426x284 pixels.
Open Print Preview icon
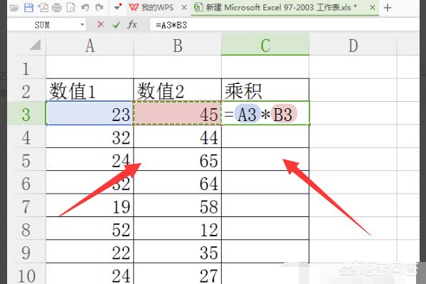click(x=71, y=8)
